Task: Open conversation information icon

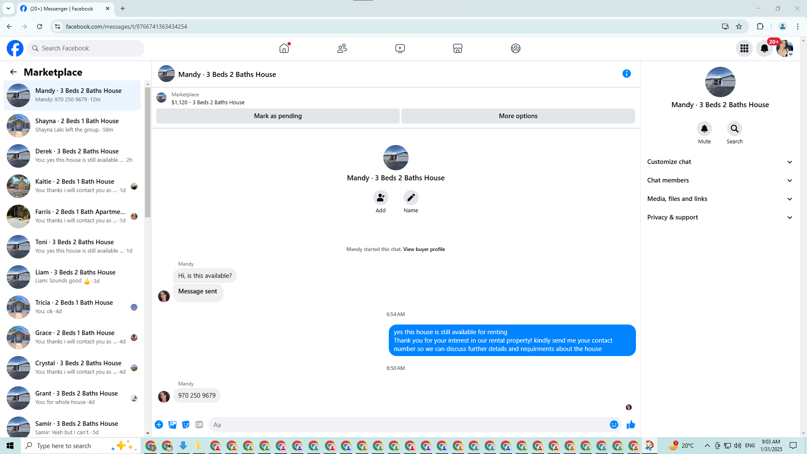Action: [x=627, y=74]
